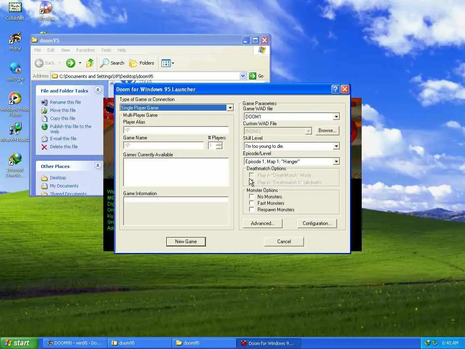Click Publish this file to the Web
The height and width of the screenshot is (349, 465).
pyautogui.click(x=71, y=129)
